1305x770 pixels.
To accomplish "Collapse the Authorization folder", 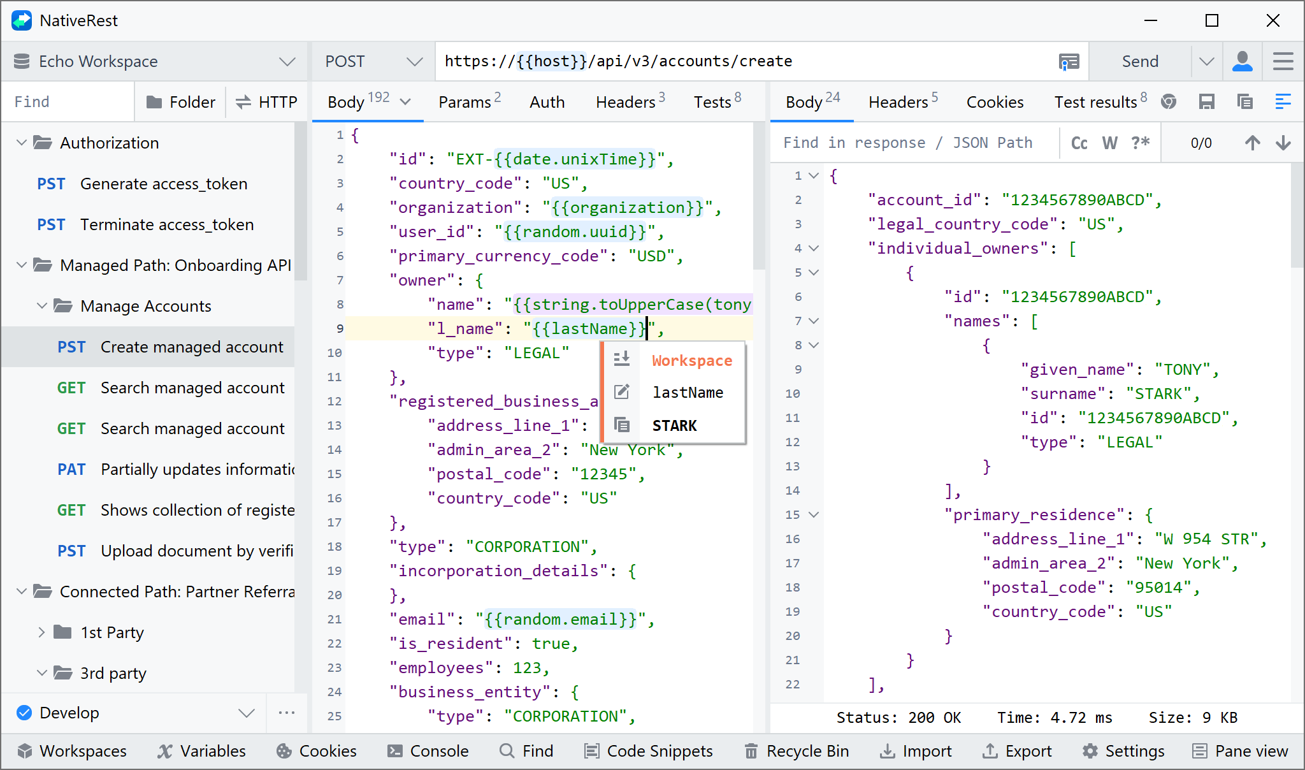I will click(22, 143).
